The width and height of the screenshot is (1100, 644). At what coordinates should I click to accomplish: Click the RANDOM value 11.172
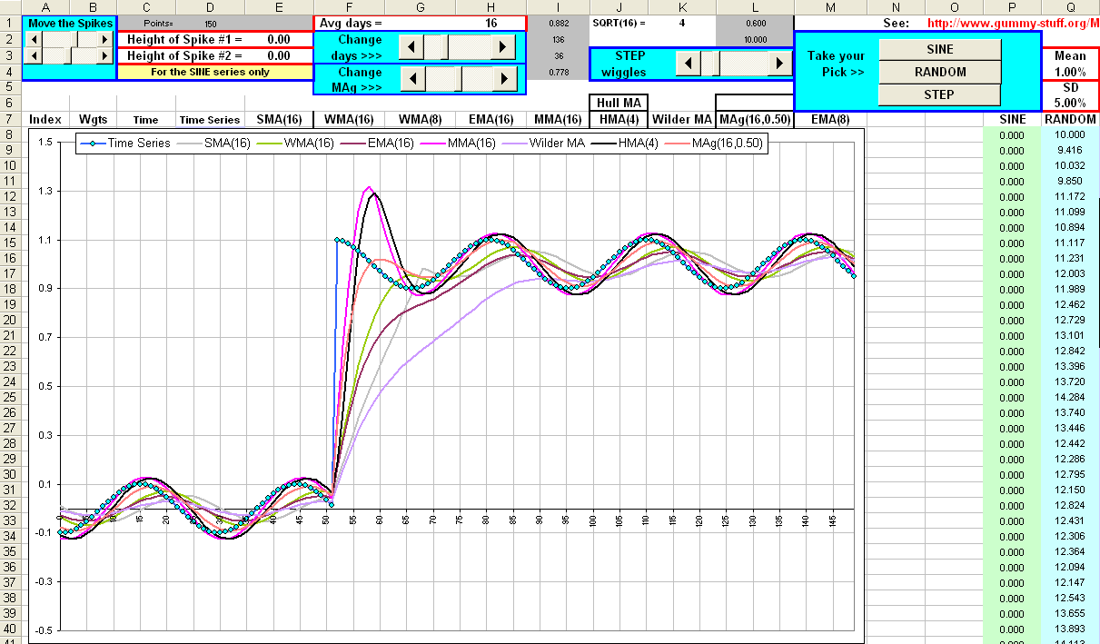click(x=1071, y=196)
